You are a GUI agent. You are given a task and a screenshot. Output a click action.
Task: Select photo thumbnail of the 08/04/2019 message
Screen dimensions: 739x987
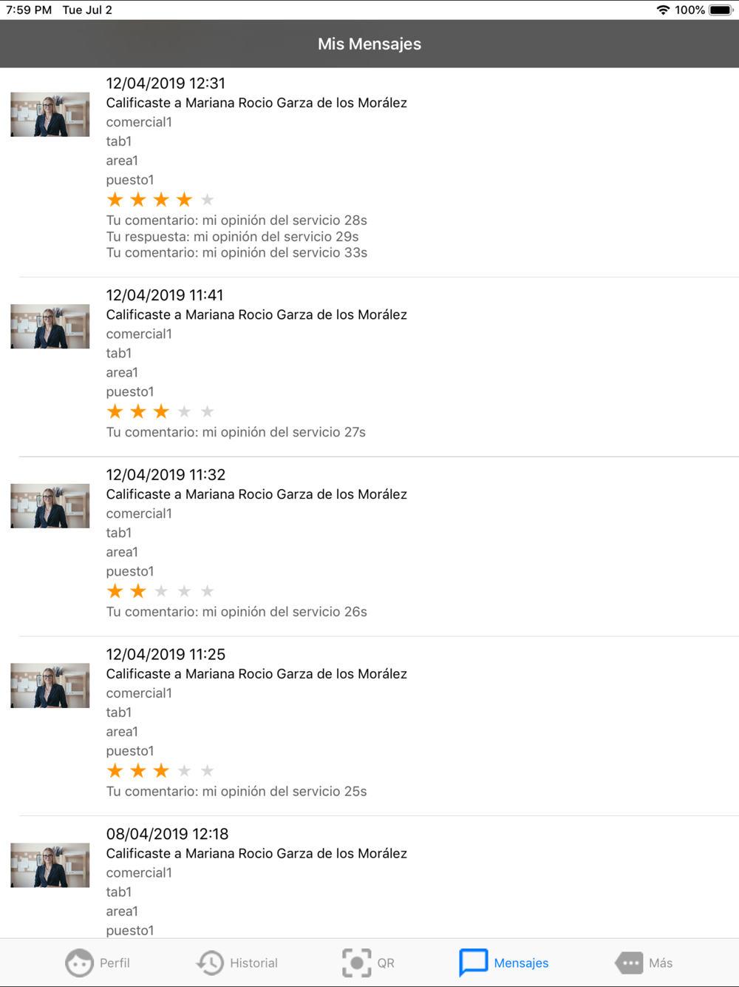click(50, 866)
